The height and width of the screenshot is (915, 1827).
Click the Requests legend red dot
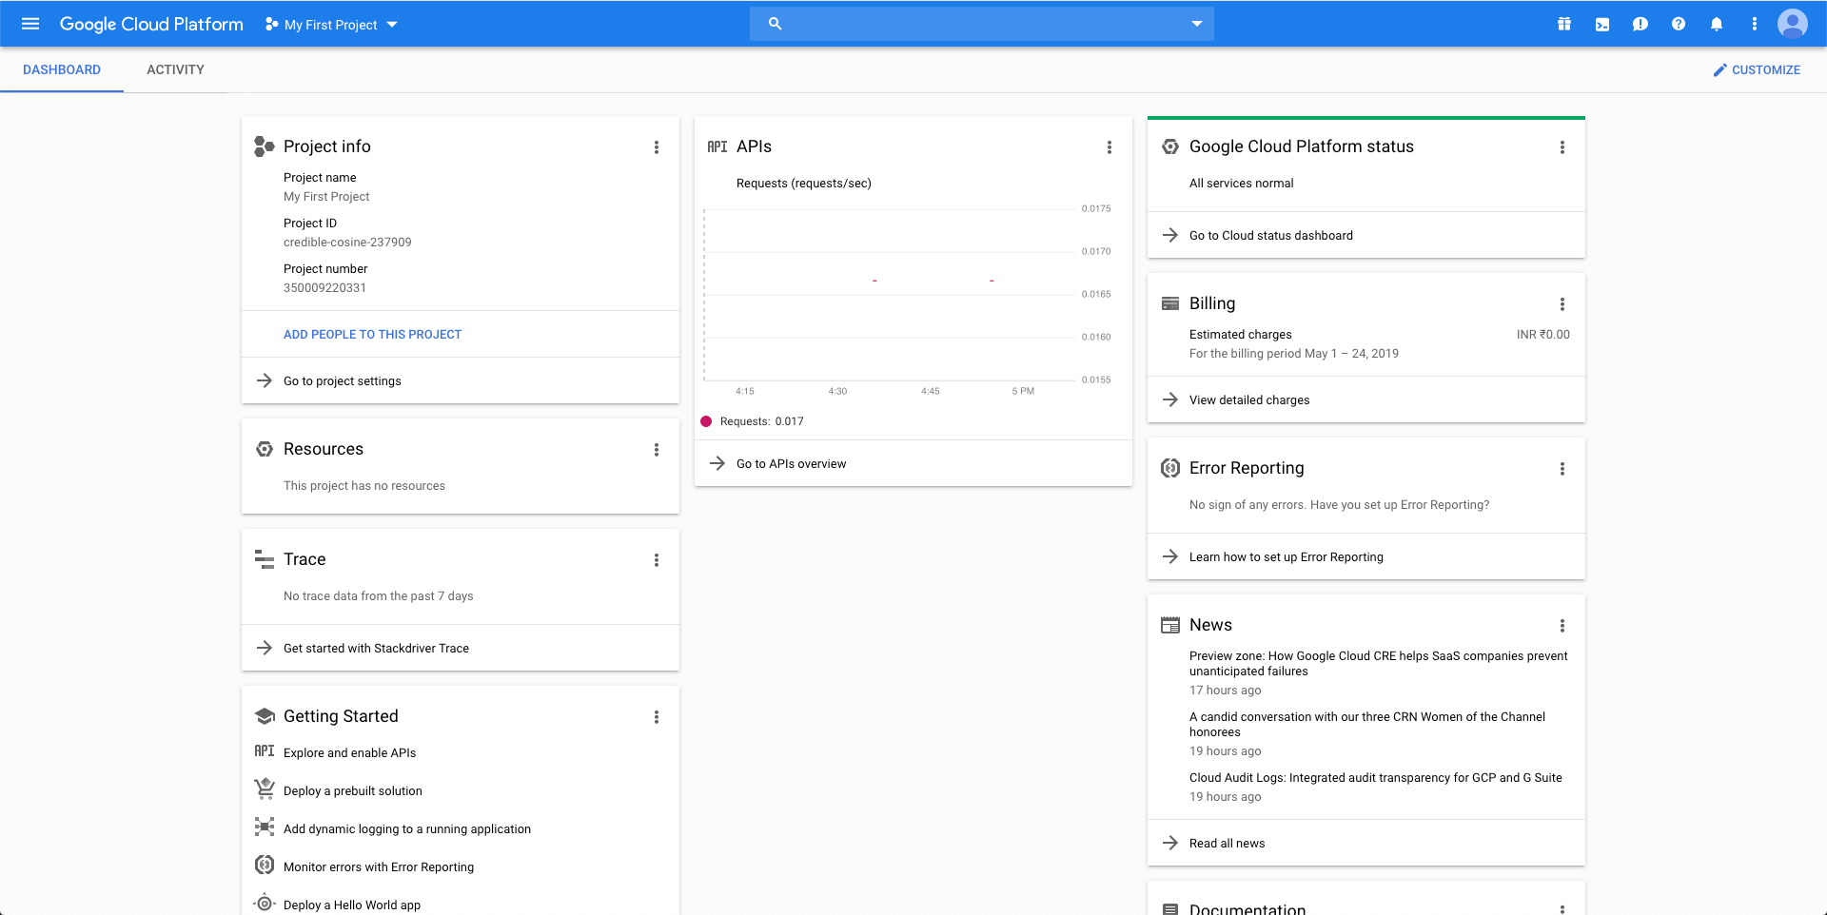click(x=706, y=421)
